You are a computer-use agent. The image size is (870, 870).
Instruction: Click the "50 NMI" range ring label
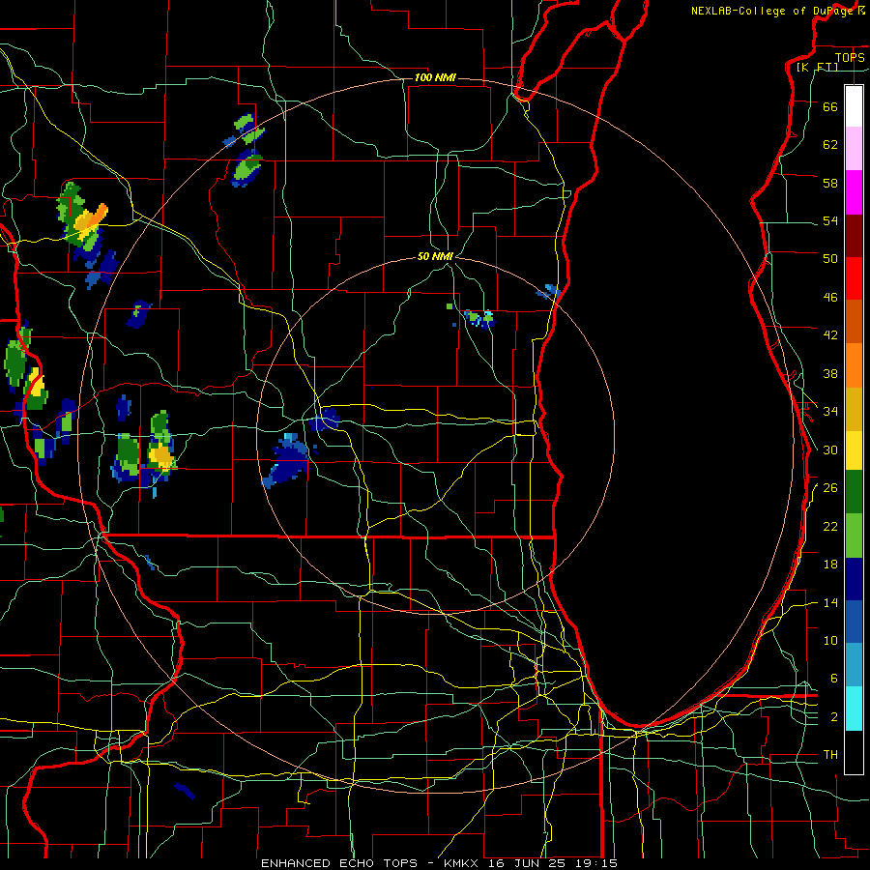[435, 256]
